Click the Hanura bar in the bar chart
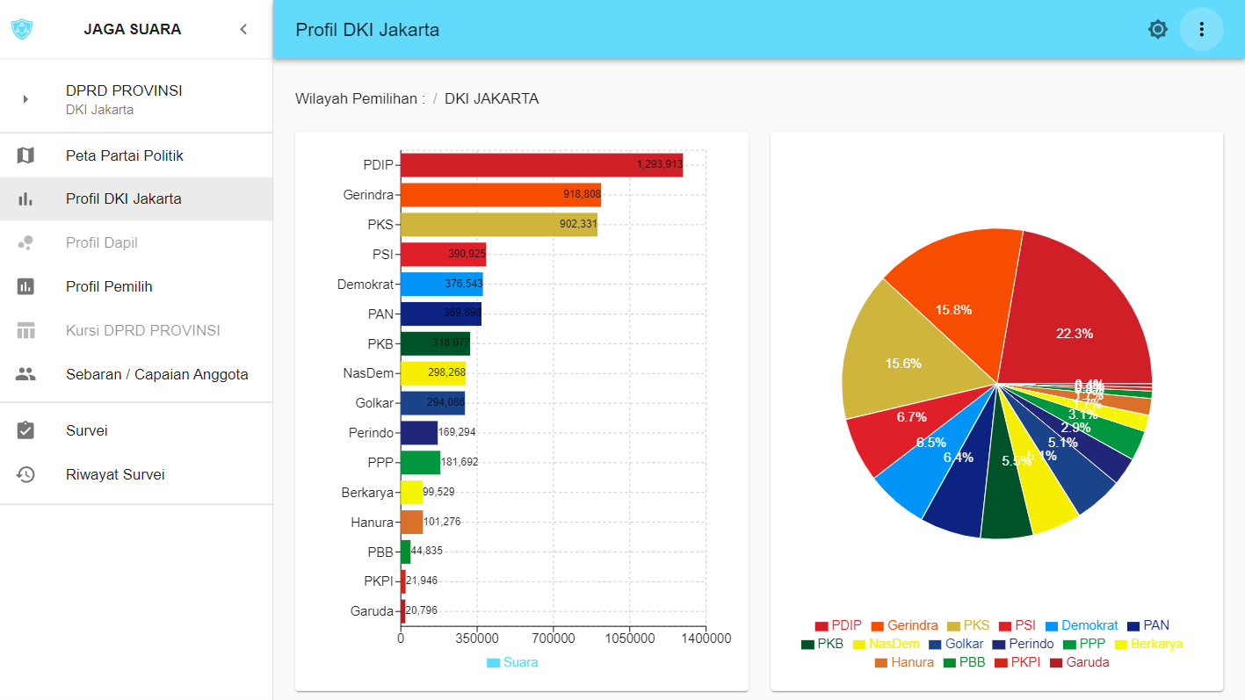 click(411, 522)
